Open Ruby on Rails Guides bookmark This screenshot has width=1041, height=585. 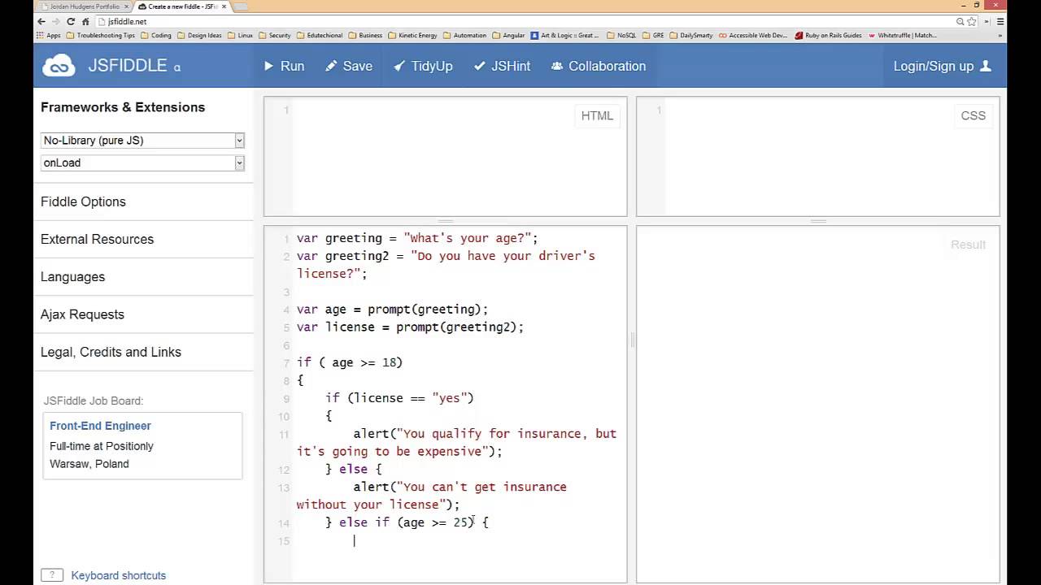point(829,36)
